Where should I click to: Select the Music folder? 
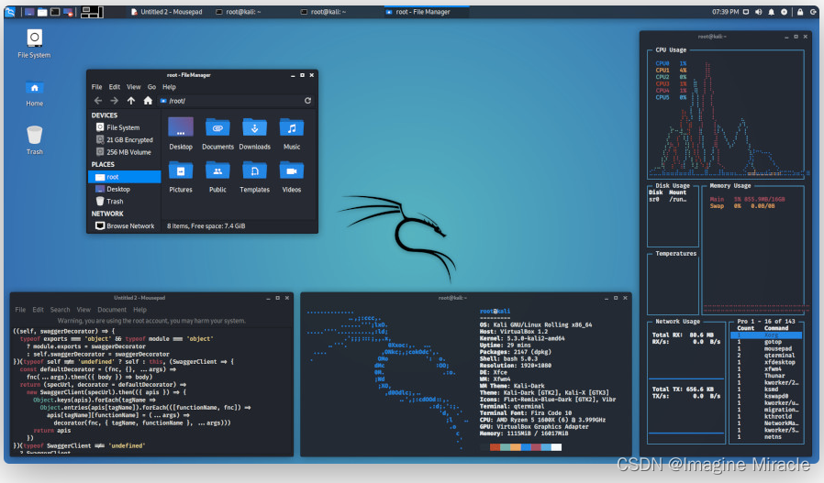point(292,134)
